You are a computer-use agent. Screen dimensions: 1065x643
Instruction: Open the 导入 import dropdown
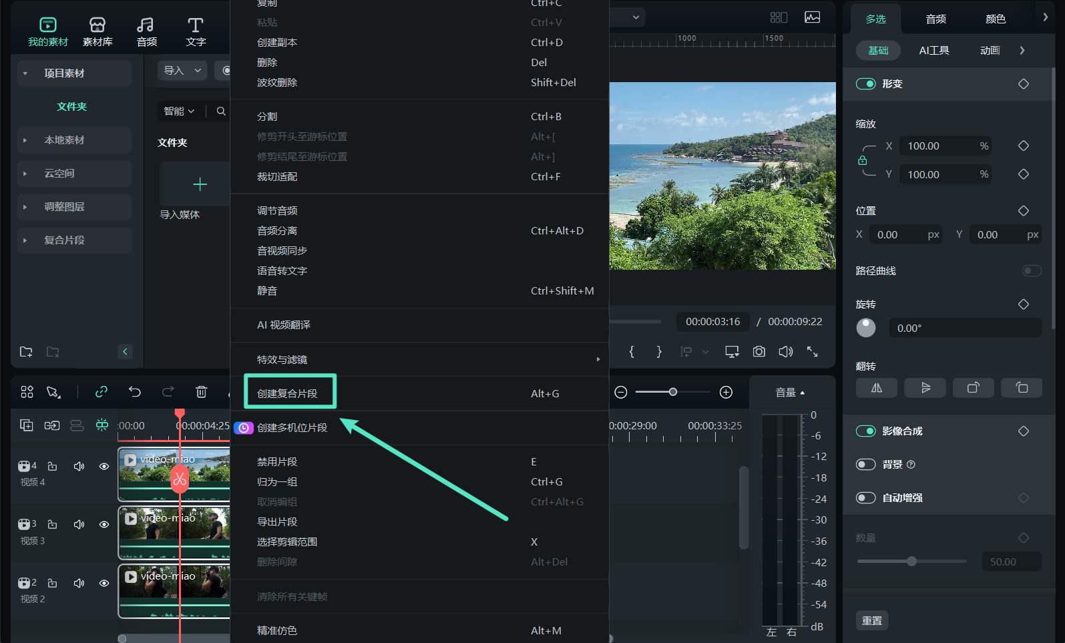[182, 71]
